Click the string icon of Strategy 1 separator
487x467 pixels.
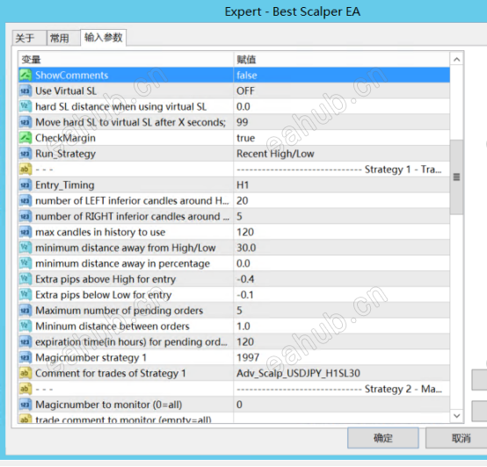[x=25, y=169]
